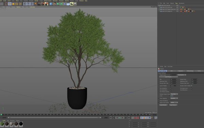This screenshot has height=128, width=204.
Task: Click the Load Preset button
Action: click(x=163, y=105)
